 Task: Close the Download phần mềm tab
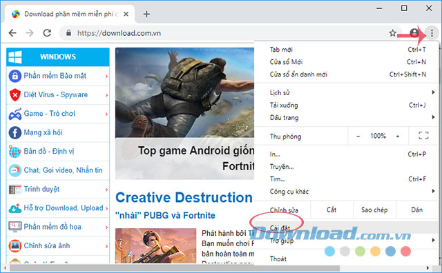tap(126, 14)
